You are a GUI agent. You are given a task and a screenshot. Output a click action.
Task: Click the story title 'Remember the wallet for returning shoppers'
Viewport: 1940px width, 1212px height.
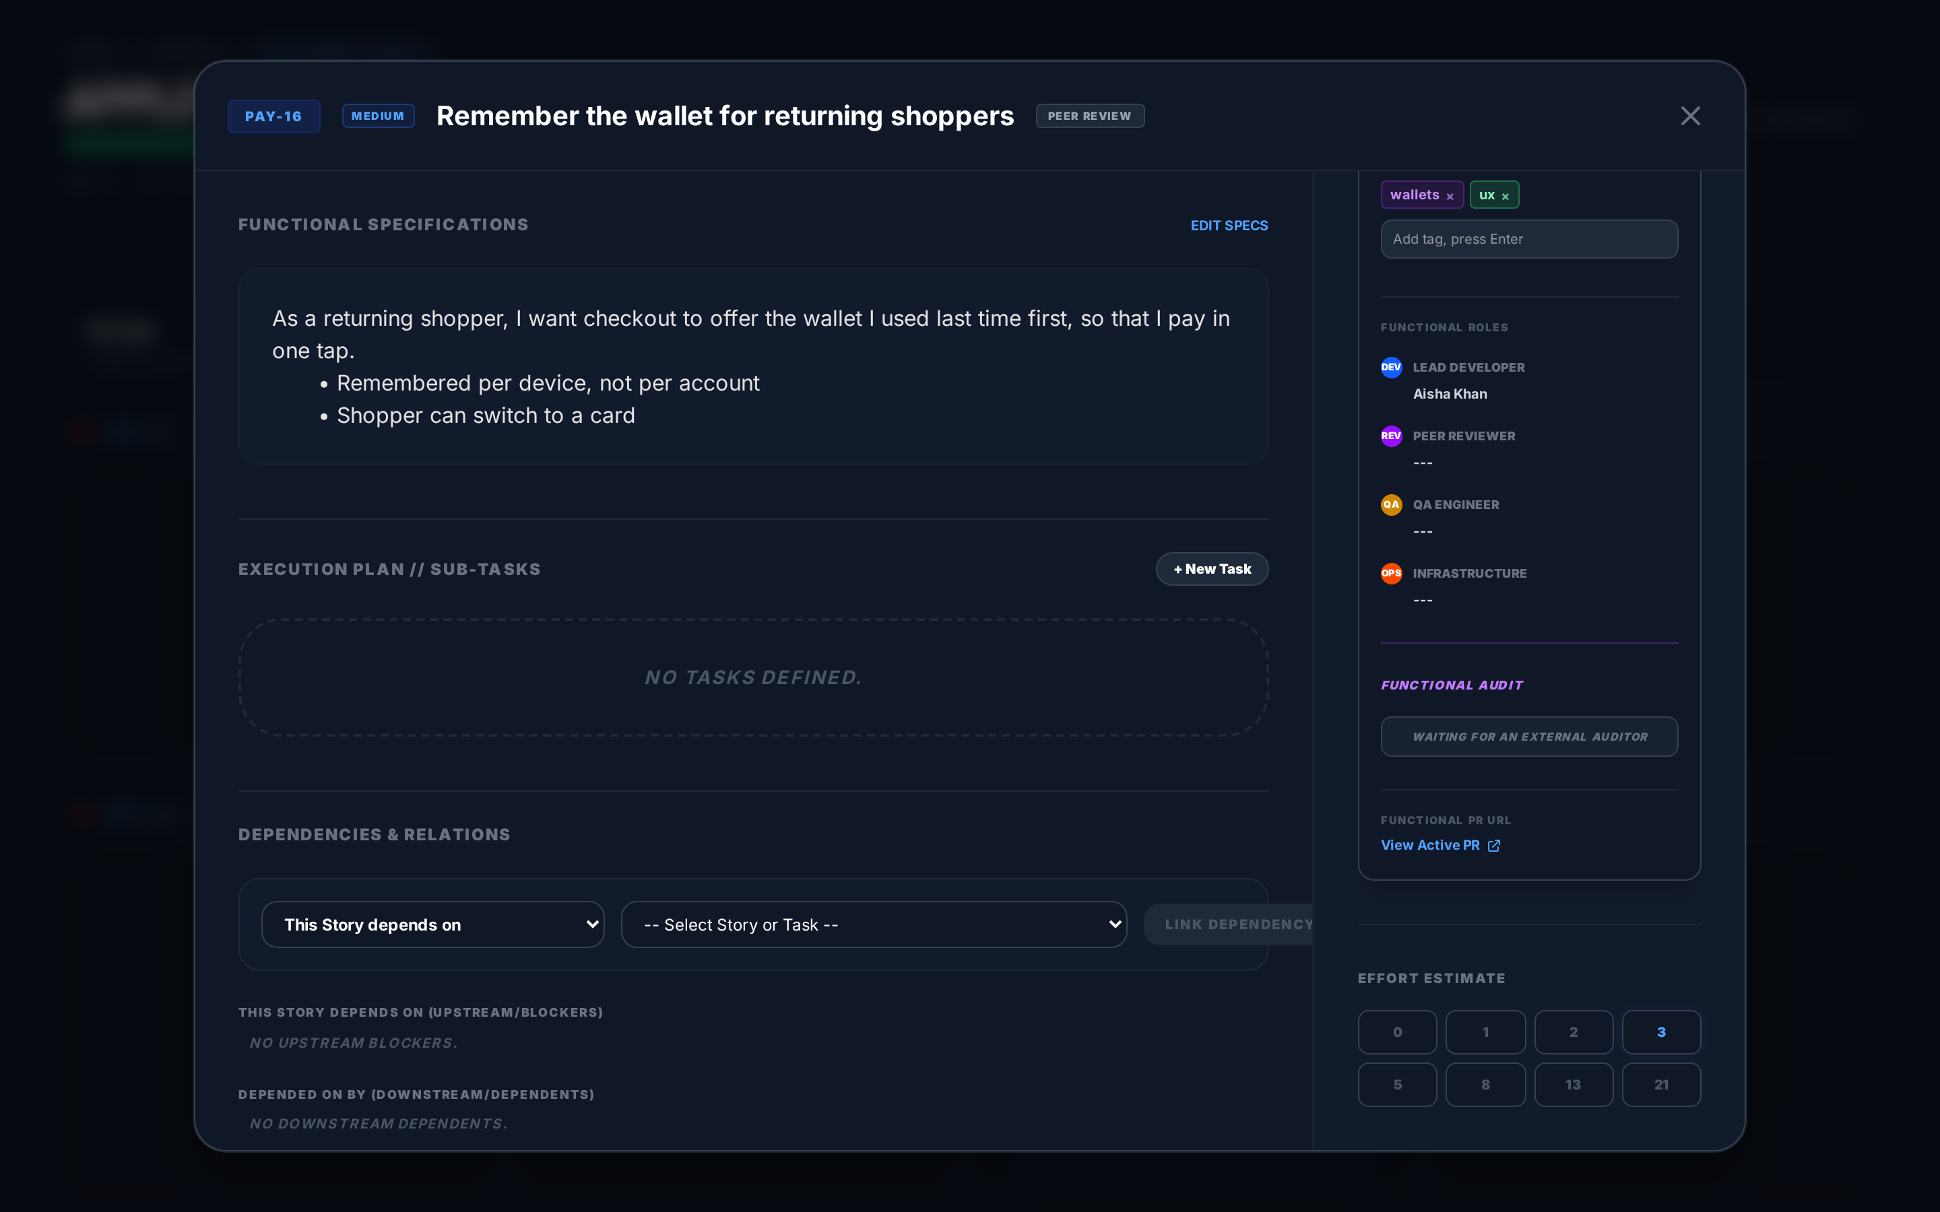[x=725, y=116]
